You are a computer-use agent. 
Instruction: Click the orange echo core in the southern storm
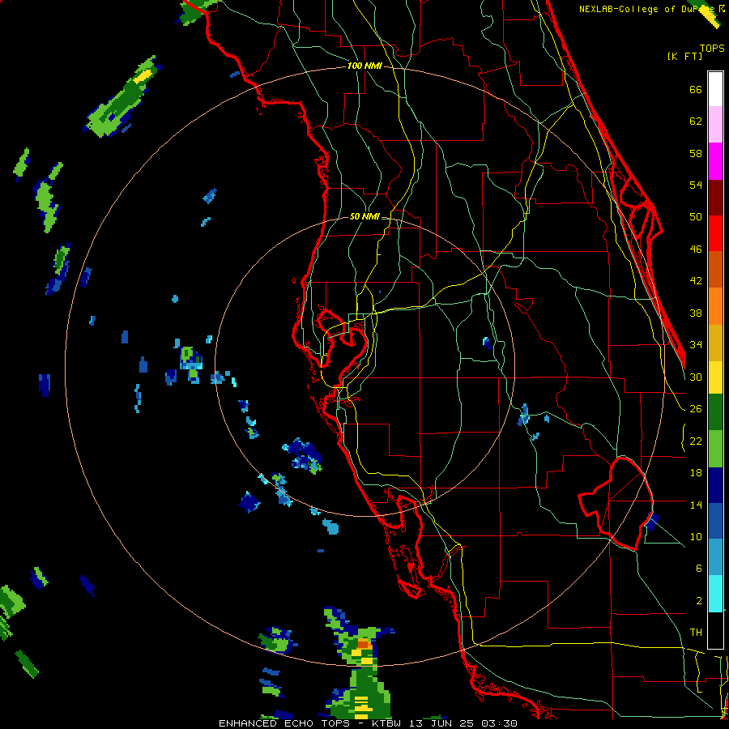pyautogui.click(x=364, y=643)
